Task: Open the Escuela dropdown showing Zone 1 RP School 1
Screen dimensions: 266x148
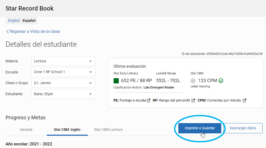Action: coord(63,72)
